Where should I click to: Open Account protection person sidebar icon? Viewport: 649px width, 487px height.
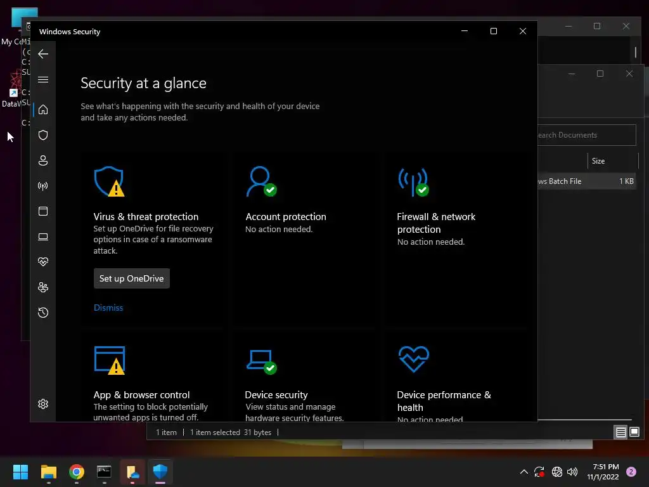click(x=43, y=160)
